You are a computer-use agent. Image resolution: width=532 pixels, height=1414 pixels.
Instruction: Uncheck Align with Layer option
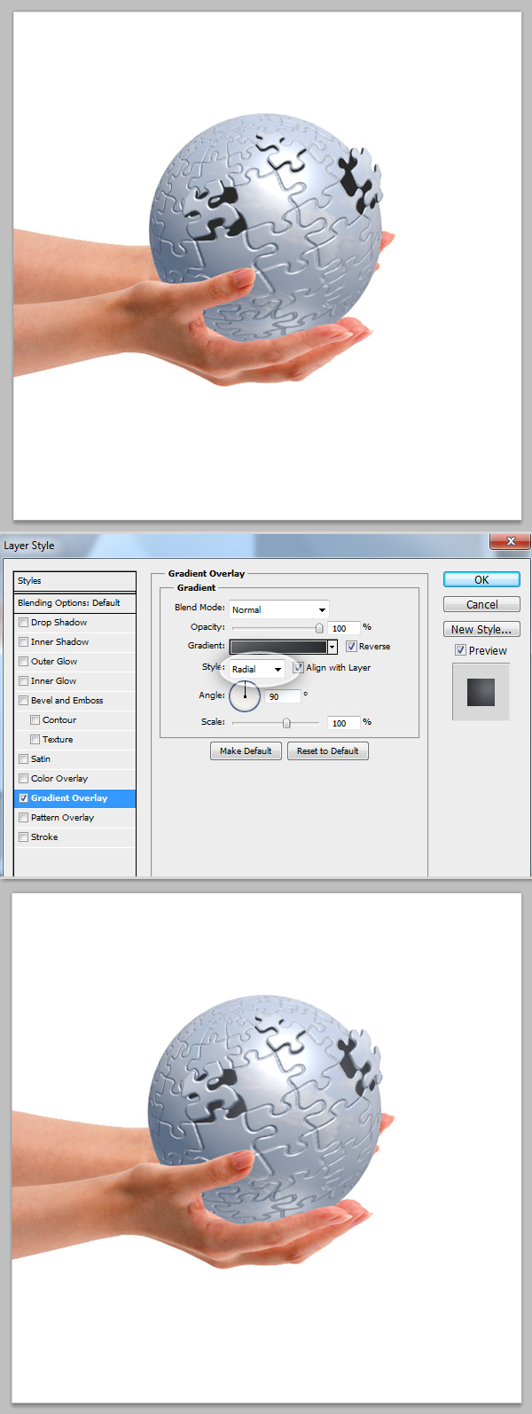click(298, 668)
